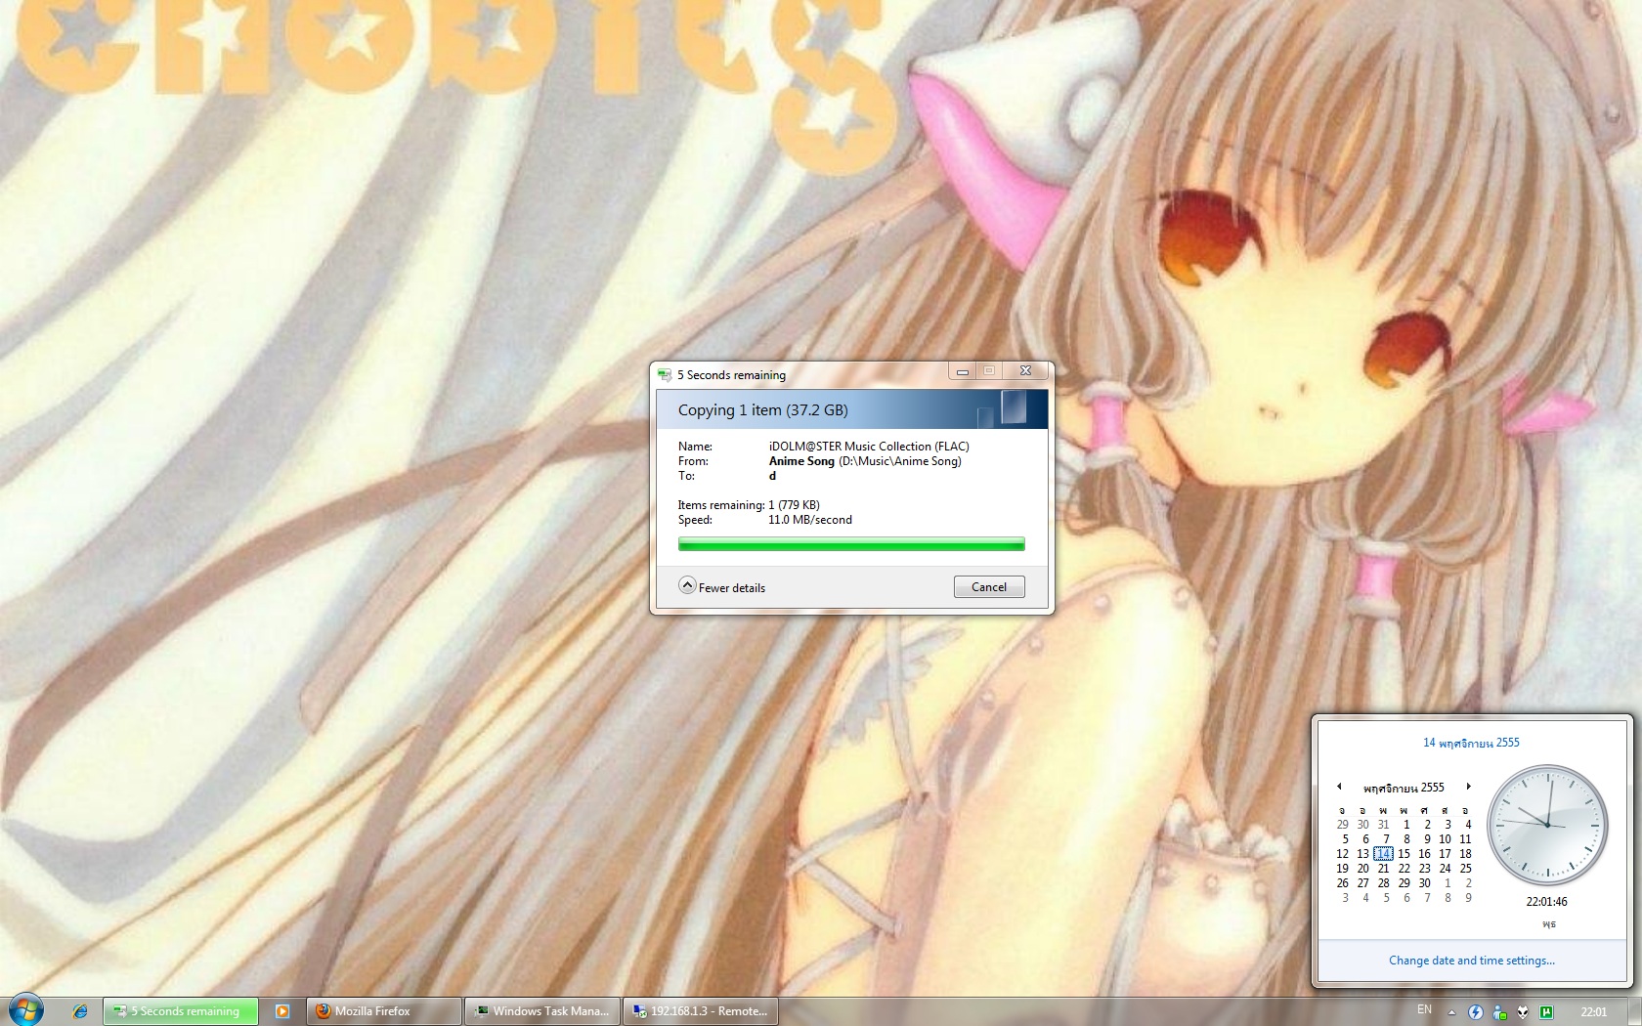Click the copy dialog title bar icon

665,374
